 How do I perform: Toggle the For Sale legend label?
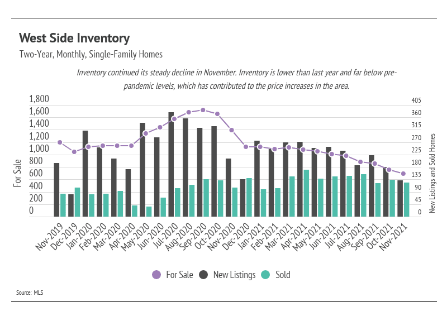[179, 275]
